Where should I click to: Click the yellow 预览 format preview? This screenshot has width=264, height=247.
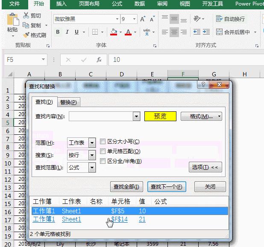point(160,116)
